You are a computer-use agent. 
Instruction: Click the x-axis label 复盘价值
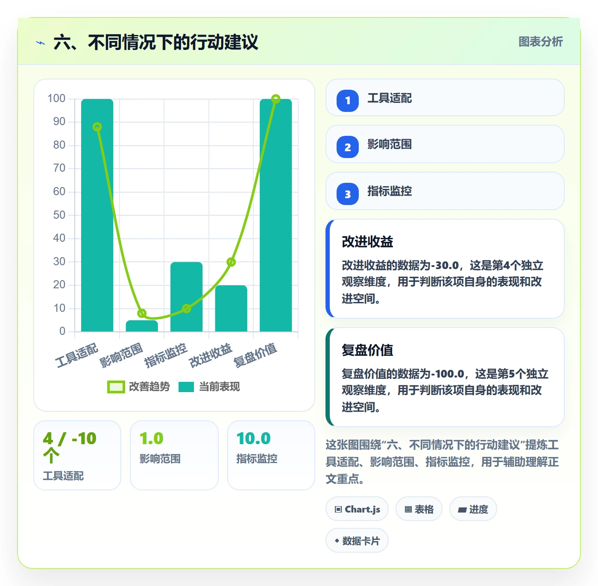[255, 355]
